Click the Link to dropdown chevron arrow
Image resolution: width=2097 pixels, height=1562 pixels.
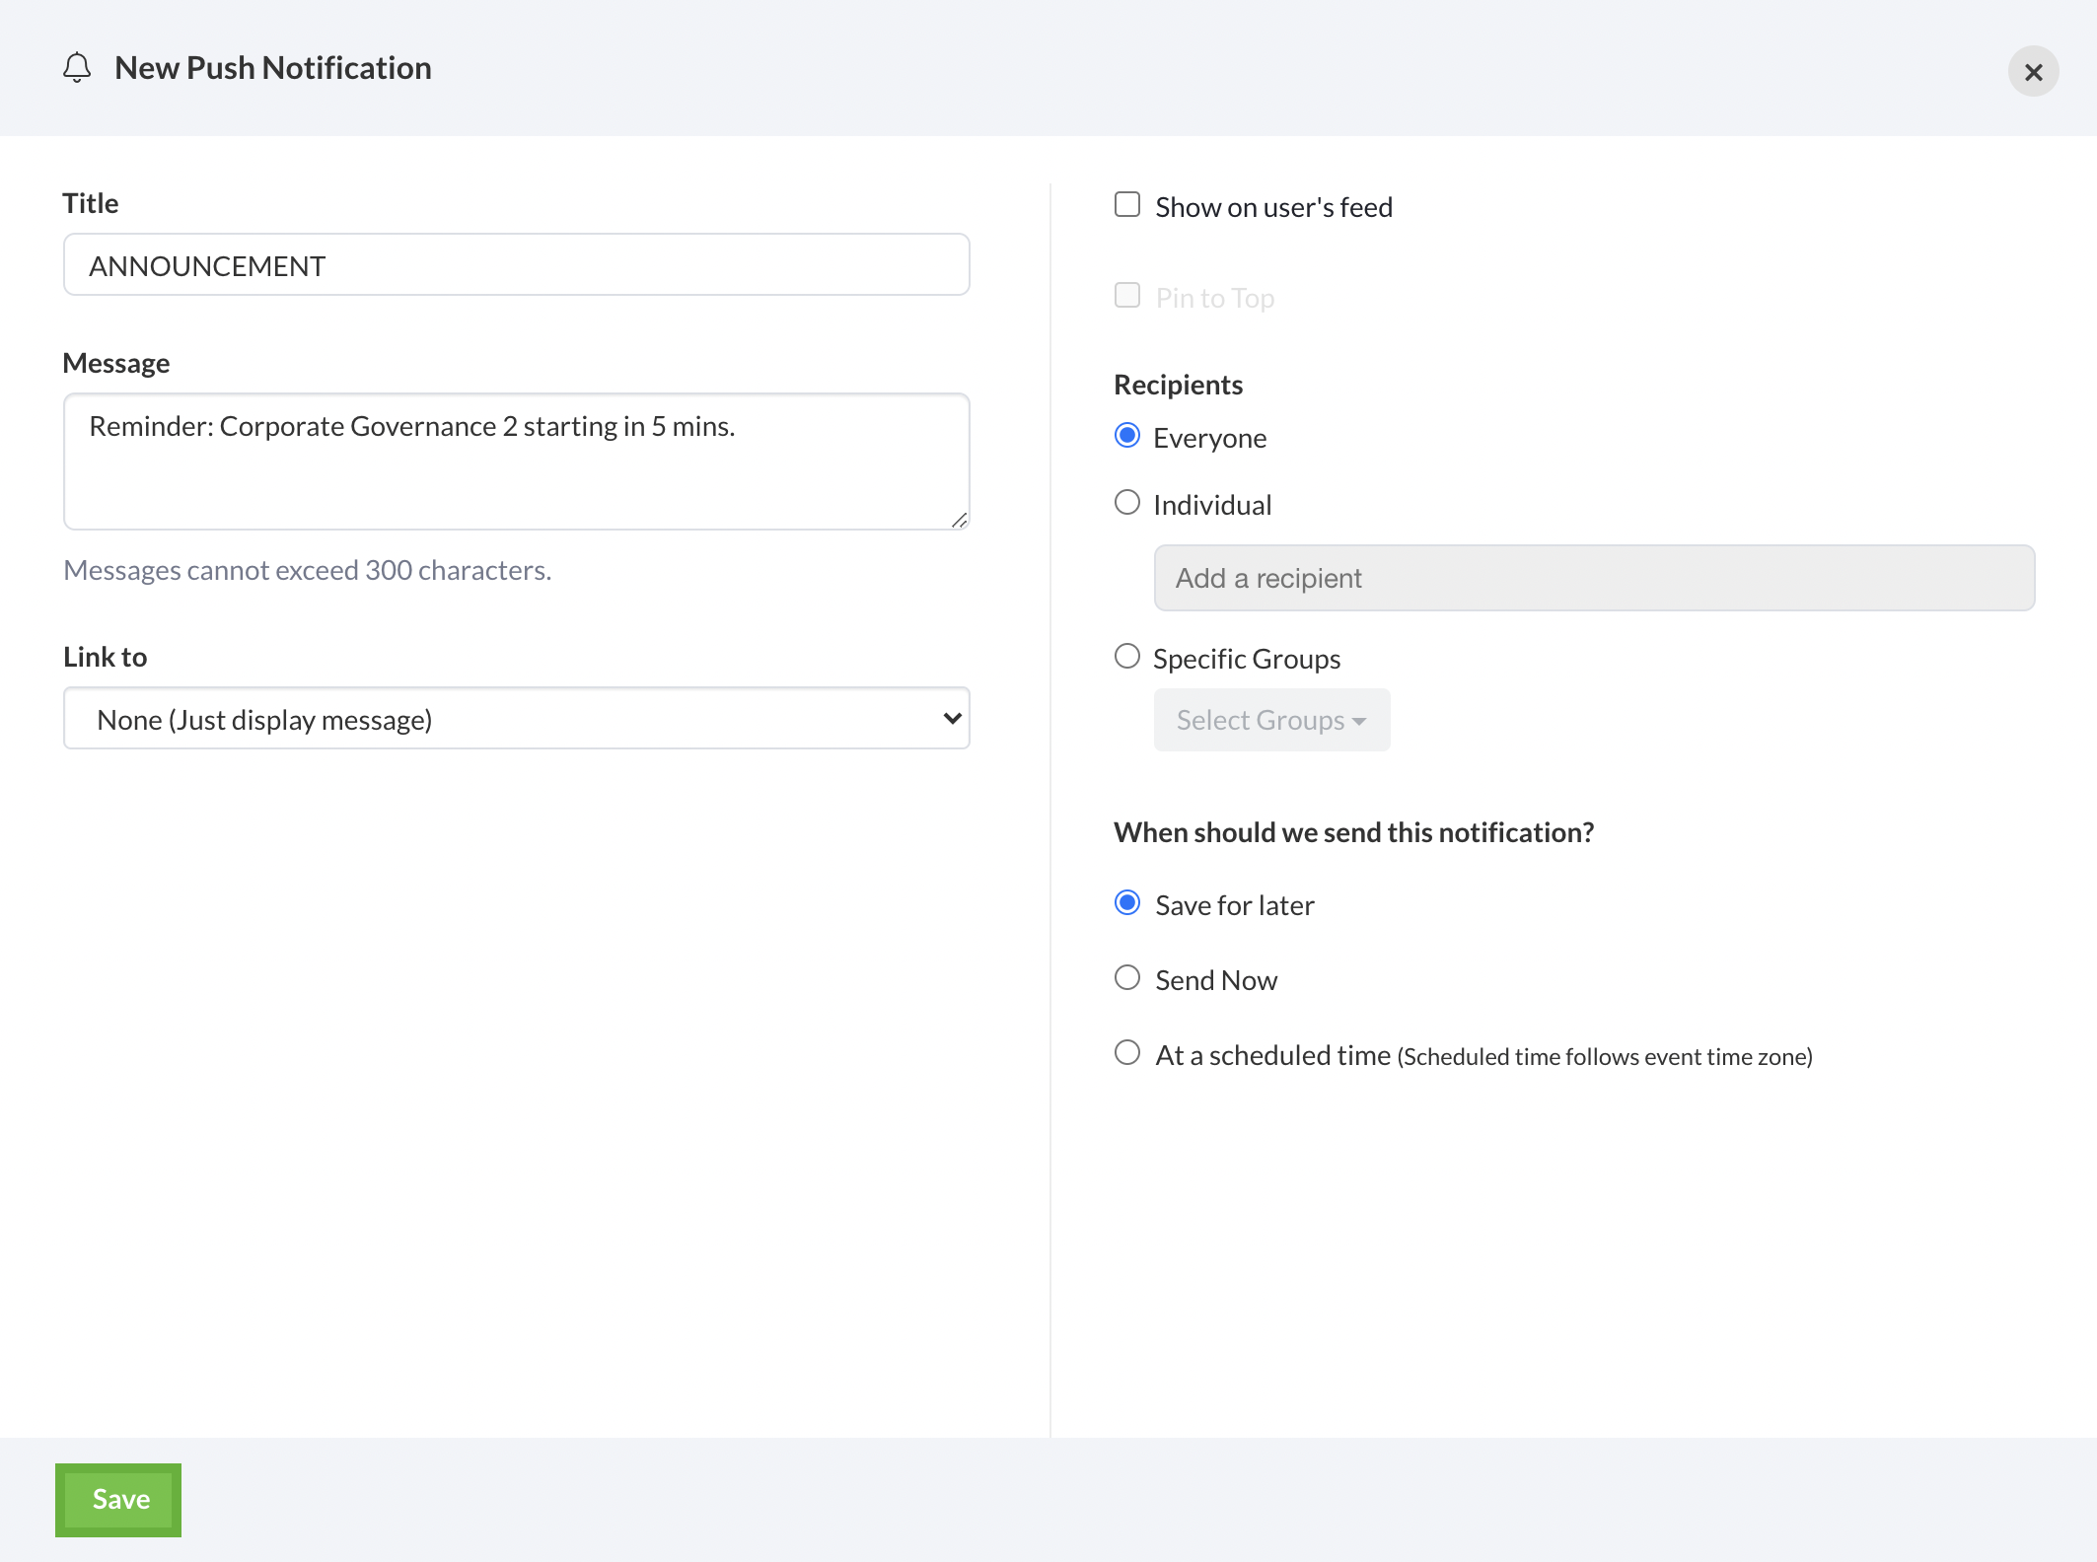pyautogui.click(x=952, y=719)
